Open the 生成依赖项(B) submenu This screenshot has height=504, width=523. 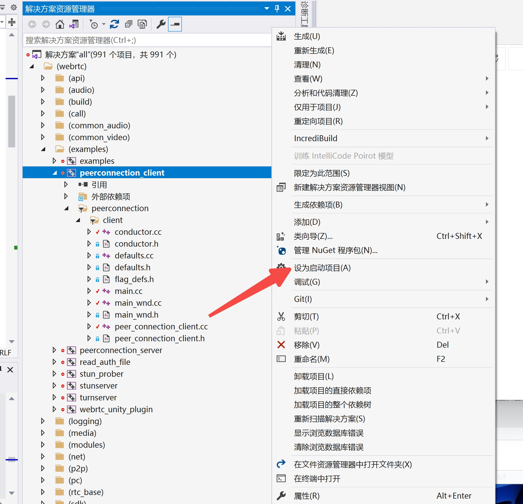coord(384,204)
